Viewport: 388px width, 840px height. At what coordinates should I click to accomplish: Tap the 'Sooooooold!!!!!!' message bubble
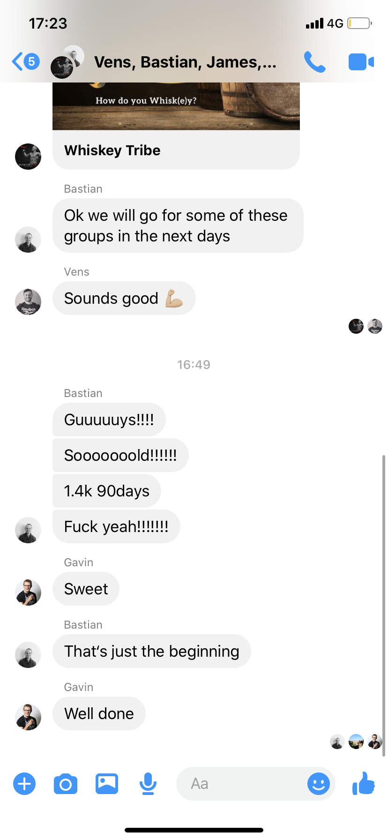pos(120,455)
